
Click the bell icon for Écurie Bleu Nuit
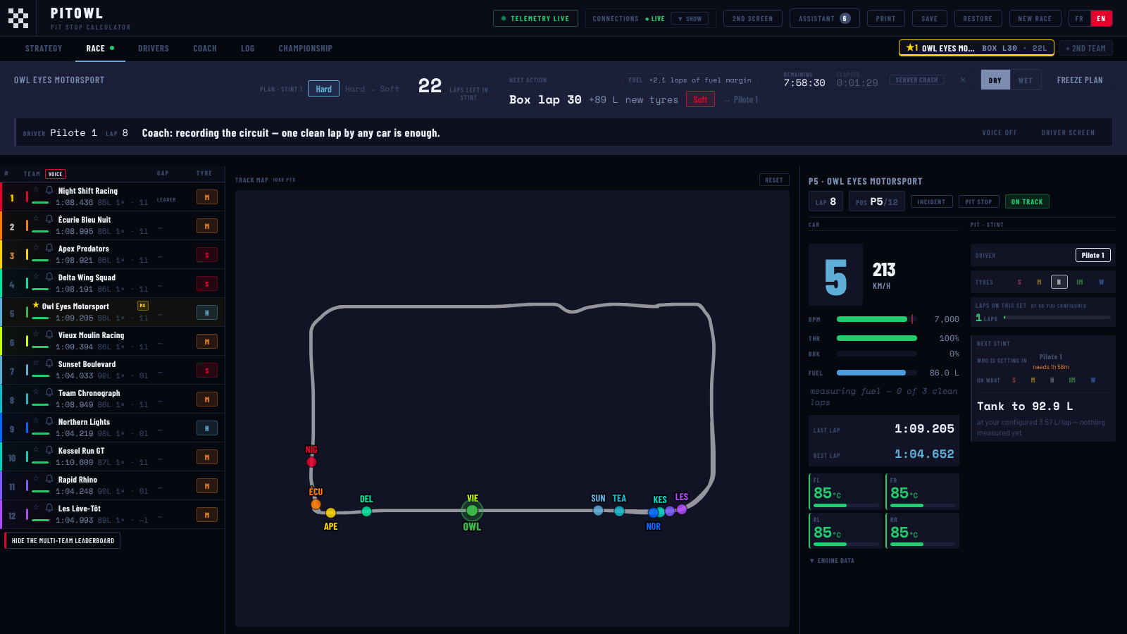click(x=49, y=219)
